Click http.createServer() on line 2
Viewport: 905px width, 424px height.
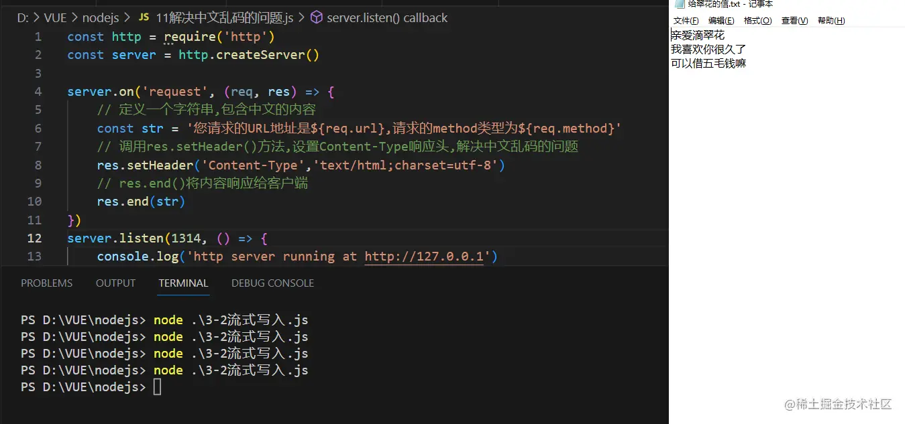coord(249,55)
